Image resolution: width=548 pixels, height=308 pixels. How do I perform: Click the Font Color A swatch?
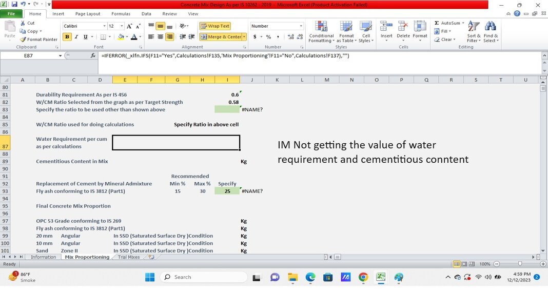(134, 37)
